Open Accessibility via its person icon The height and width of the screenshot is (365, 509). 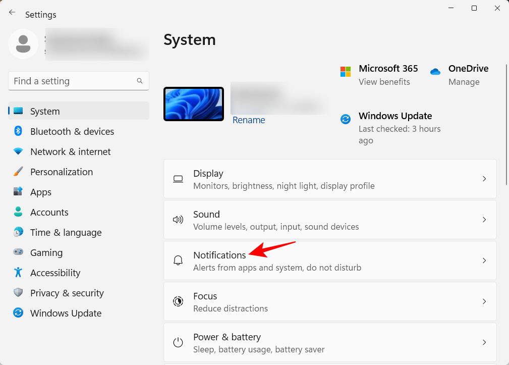point(18,273)
